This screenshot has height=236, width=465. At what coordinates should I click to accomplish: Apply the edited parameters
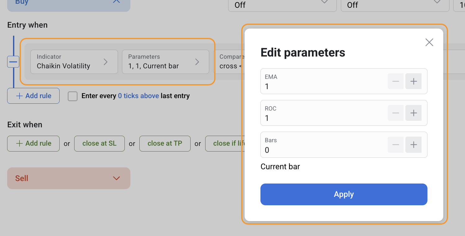pyautogui.click(x=344, y=194)
